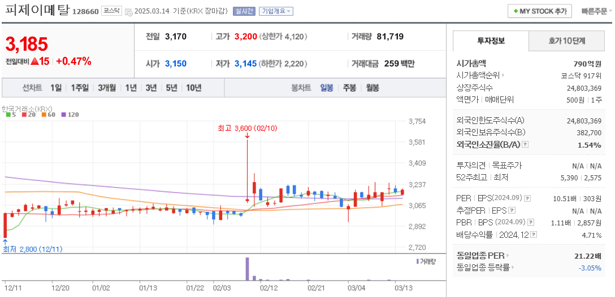This screenshot has width=615, height=297.
Task: Click the current price 3,185
Action: click(x=27, y=44)
